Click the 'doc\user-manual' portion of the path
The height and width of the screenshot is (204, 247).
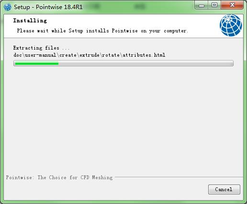pyautogui.click(x=35, y=55)
